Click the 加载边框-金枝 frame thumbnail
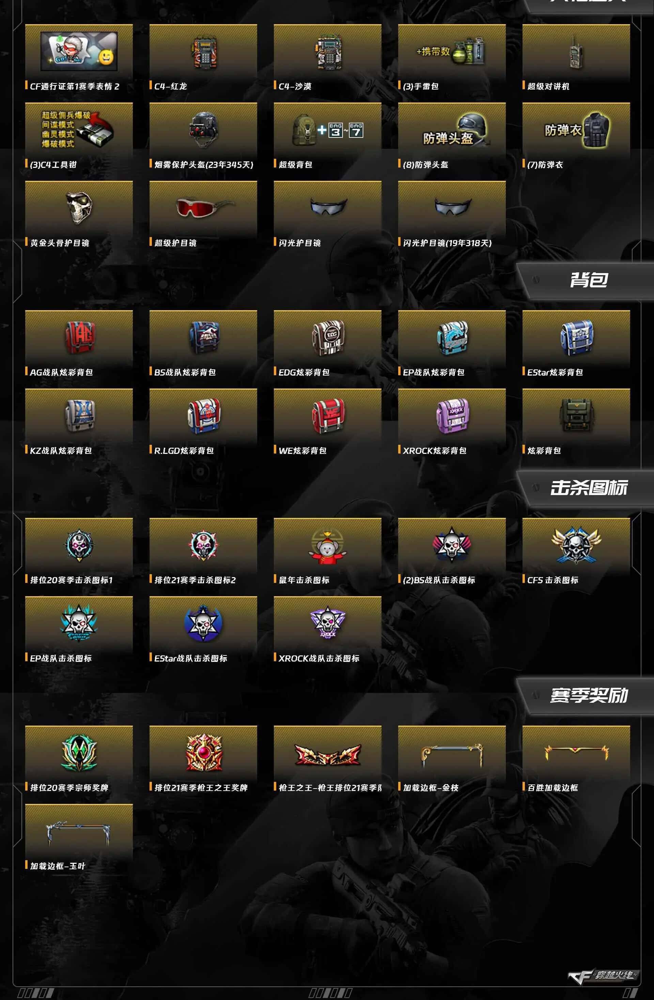The width and height of the screenshot is (654, 1000). pos(452,756)
